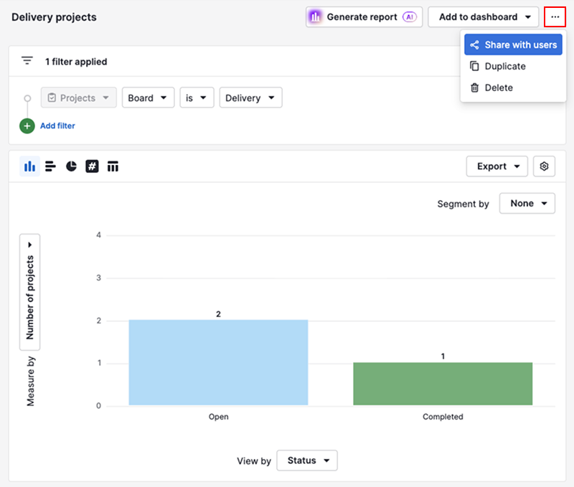This screenshot has height=487, width=574.
Task: Click the green Completed bar
Action: click(x=443, y=384)
